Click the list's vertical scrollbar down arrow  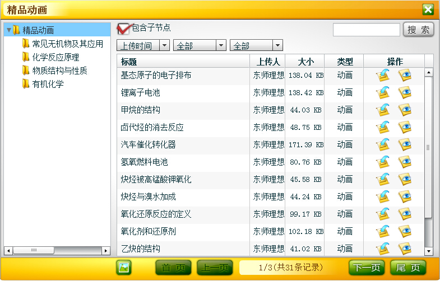pyautogui.click(x=429, y=251)
